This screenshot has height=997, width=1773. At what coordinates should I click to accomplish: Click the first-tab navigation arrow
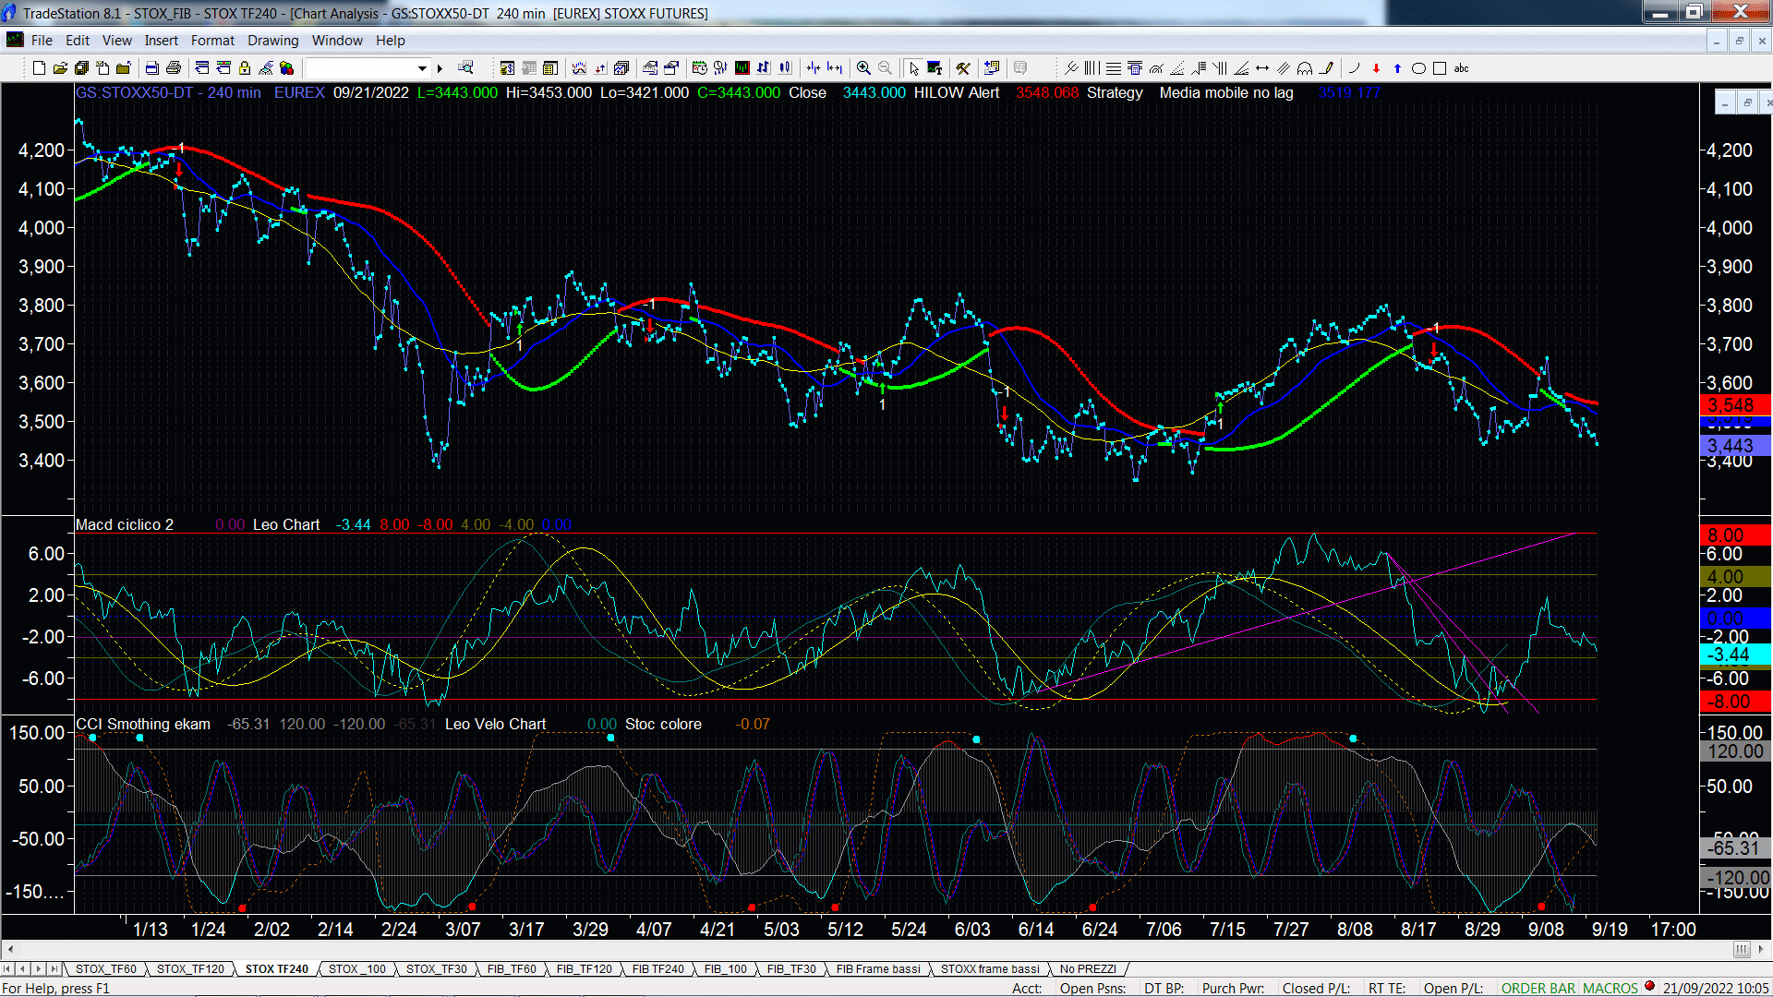7,969
